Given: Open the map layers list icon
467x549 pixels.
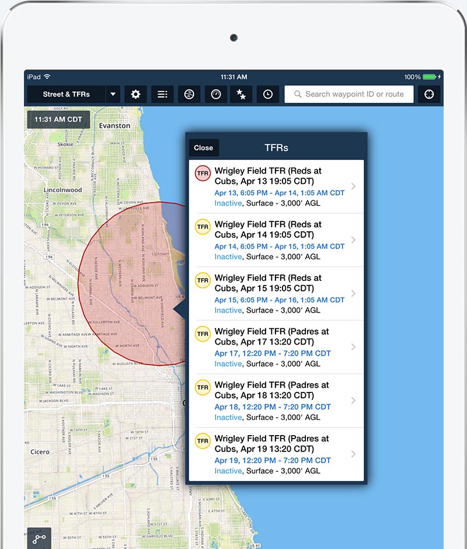Looking at the screenshot, I should (162, 94).
